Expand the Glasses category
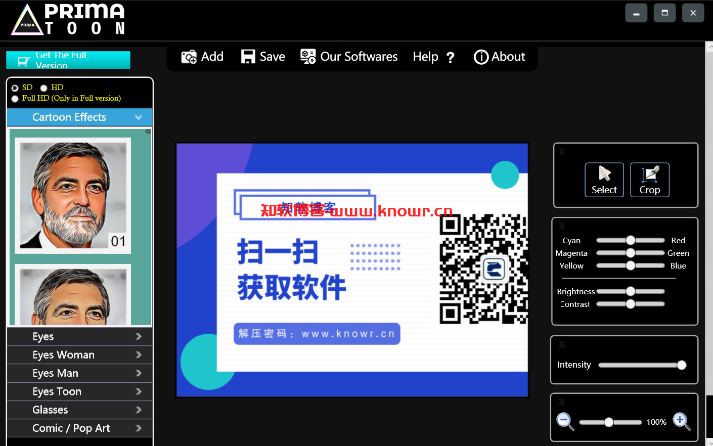 coord(80,410)
